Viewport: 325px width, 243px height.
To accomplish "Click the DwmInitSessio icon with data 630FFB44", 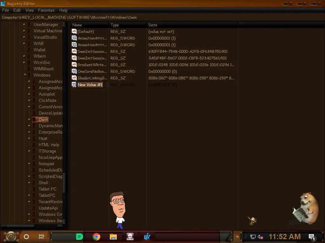I will click(74, 51).
